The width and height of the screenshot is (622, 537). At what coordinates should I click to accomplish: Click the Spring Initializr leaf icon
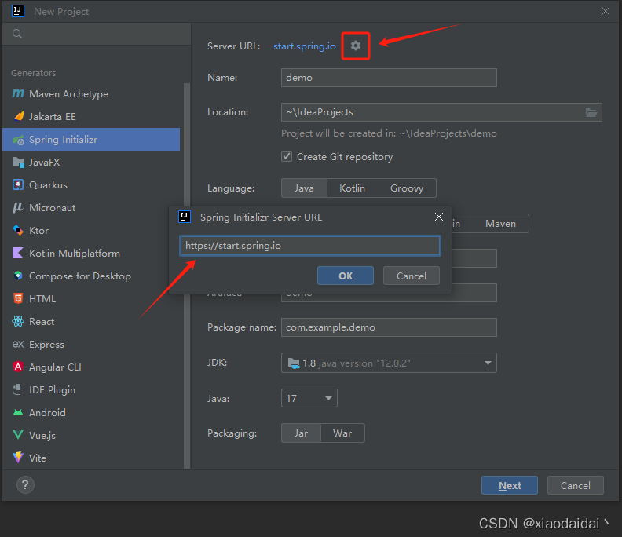[x=18, y=140]
